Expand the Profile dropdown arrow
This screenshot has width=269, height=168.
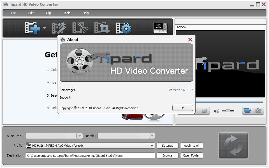click(x=152, y=146)
